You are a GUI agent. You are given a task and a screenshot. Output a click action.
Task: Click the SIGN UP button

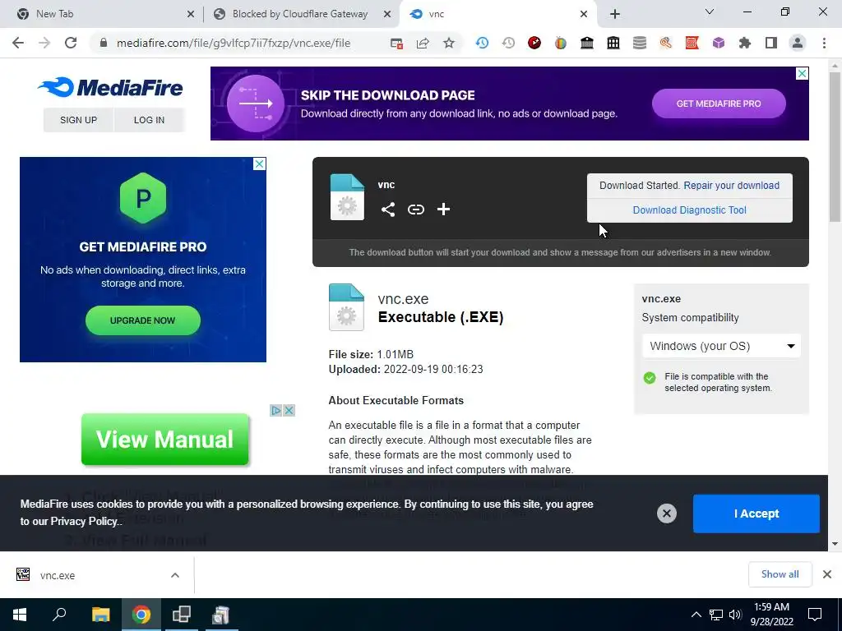click(x=78, y=120)
